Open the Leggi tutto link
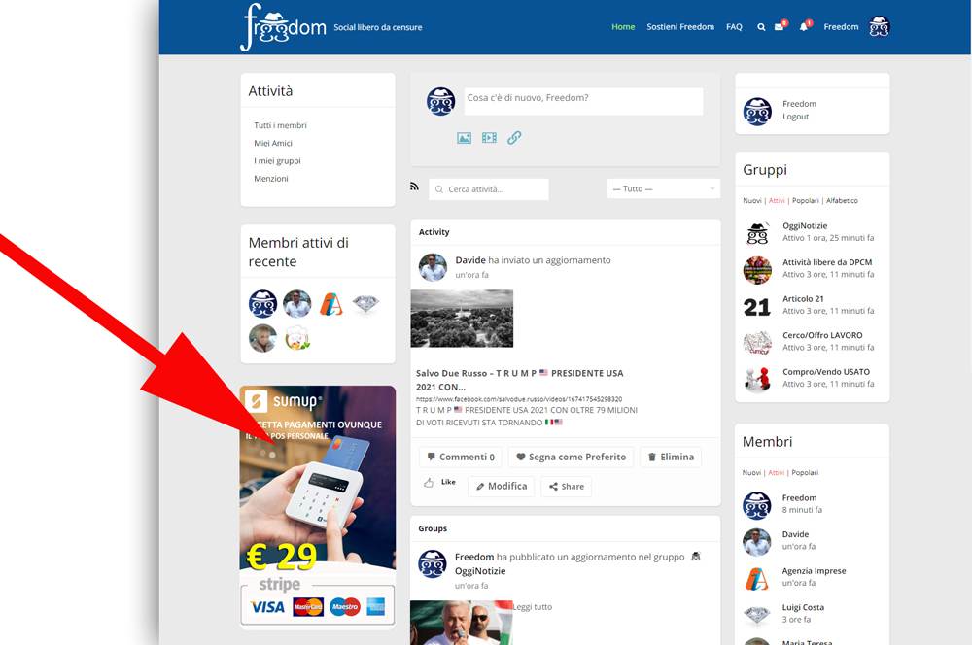Image resolution: width=972 pixels, height=645 pixels. pyautogui.click(x=532, y=607)
